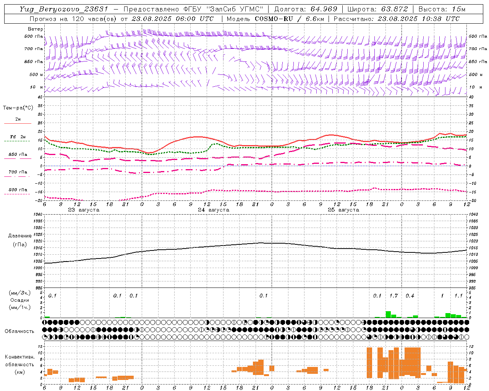The width and height of the screenshot is (489, 391).
Task: Click the model label "COSMO-RU / 6.6км"
Action: [290, 19]
